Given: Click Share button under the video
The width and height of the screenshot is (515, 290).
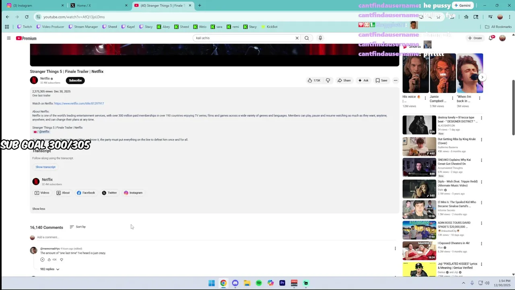Looking at the screenshot, I should point(344,80).
